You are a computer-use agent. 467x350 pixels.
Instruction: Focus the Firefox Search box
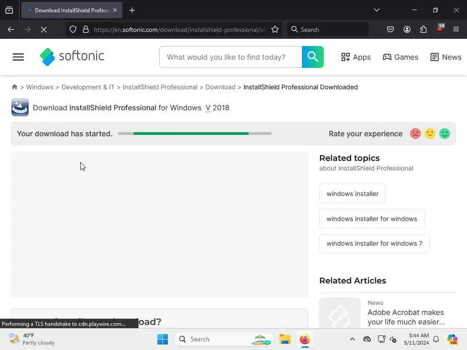pos(328,30)
